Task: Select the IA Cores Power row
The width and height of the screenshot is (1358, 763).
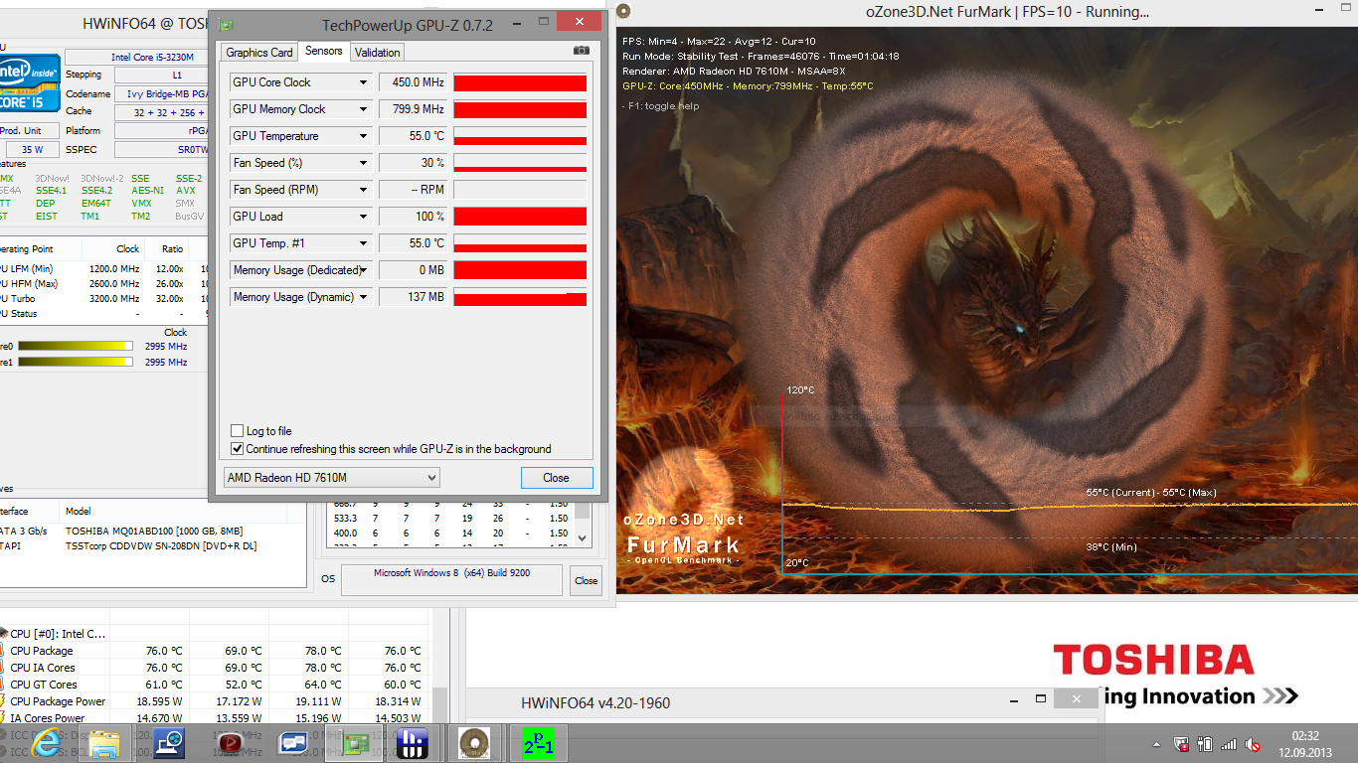Action: pos(216,718)
